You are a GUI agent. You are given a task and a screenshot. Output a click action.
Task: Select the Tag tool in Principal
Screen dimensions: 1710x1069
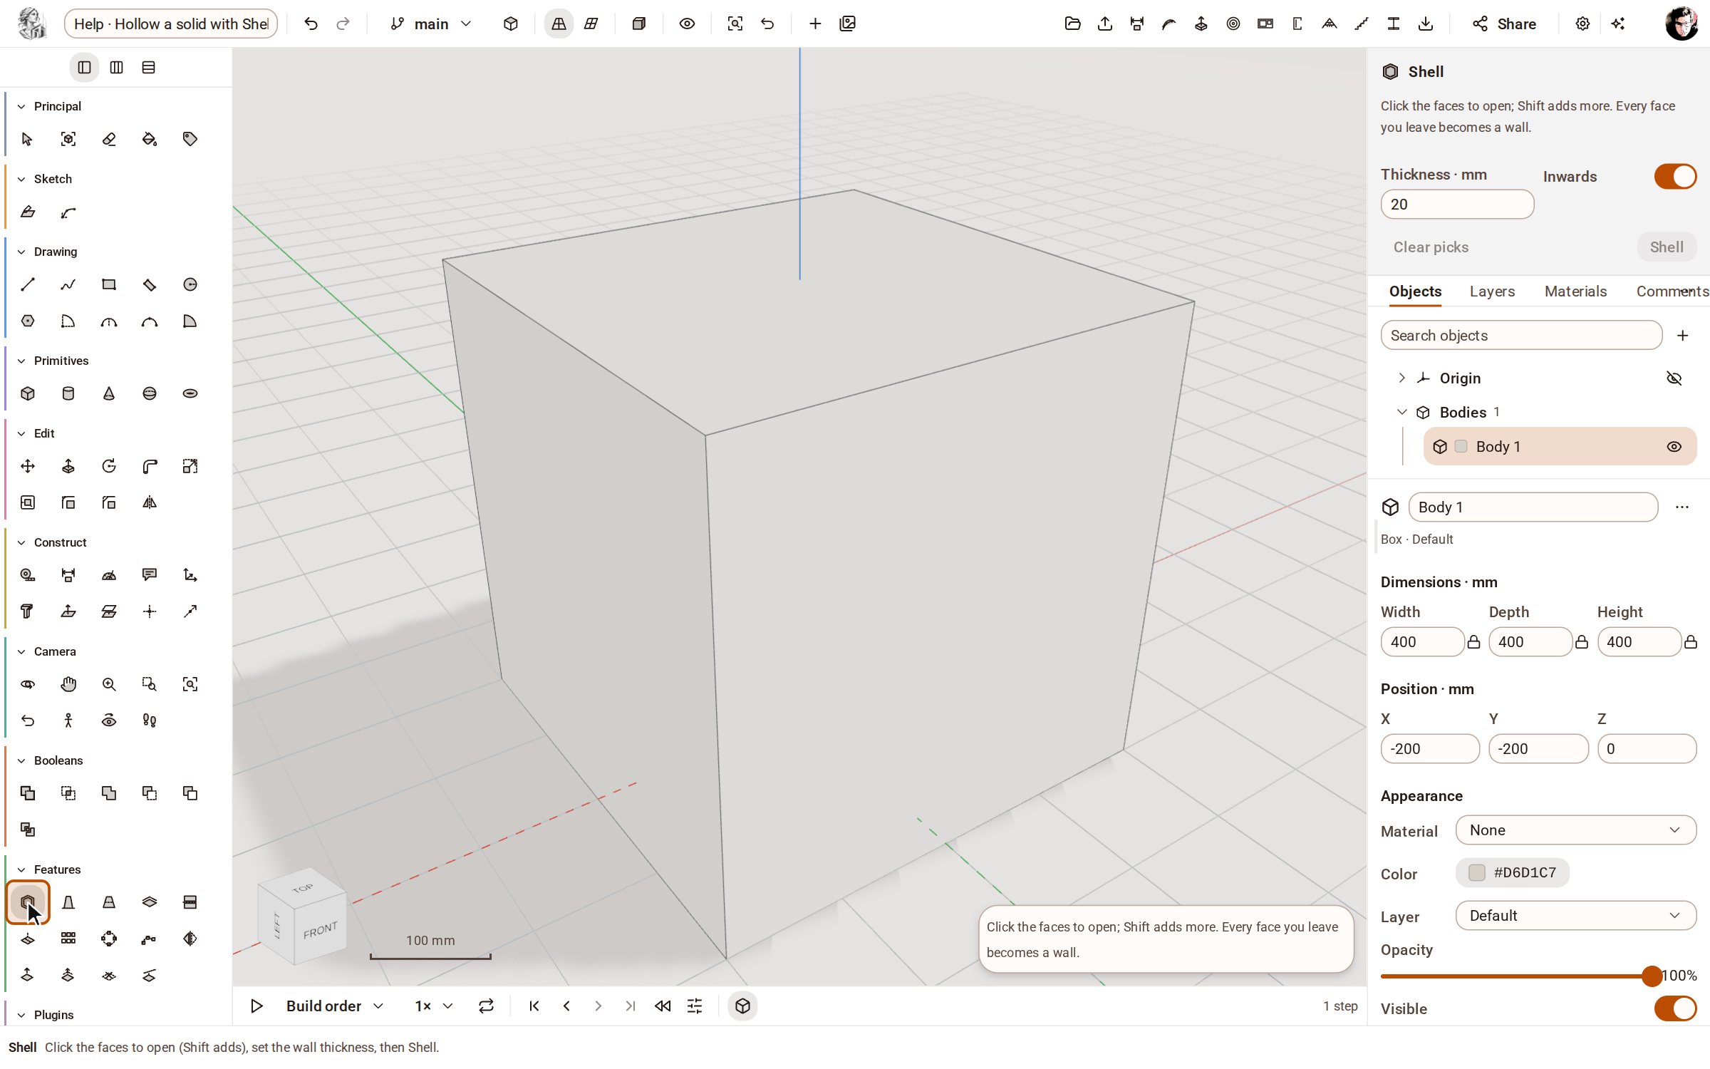pos(190,139)
